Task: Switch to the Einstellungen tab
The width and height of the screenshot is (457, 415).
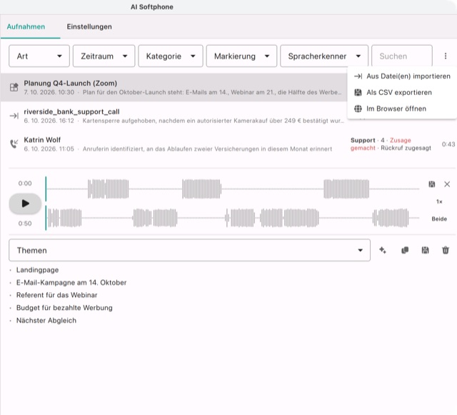Action: point(89,26)
